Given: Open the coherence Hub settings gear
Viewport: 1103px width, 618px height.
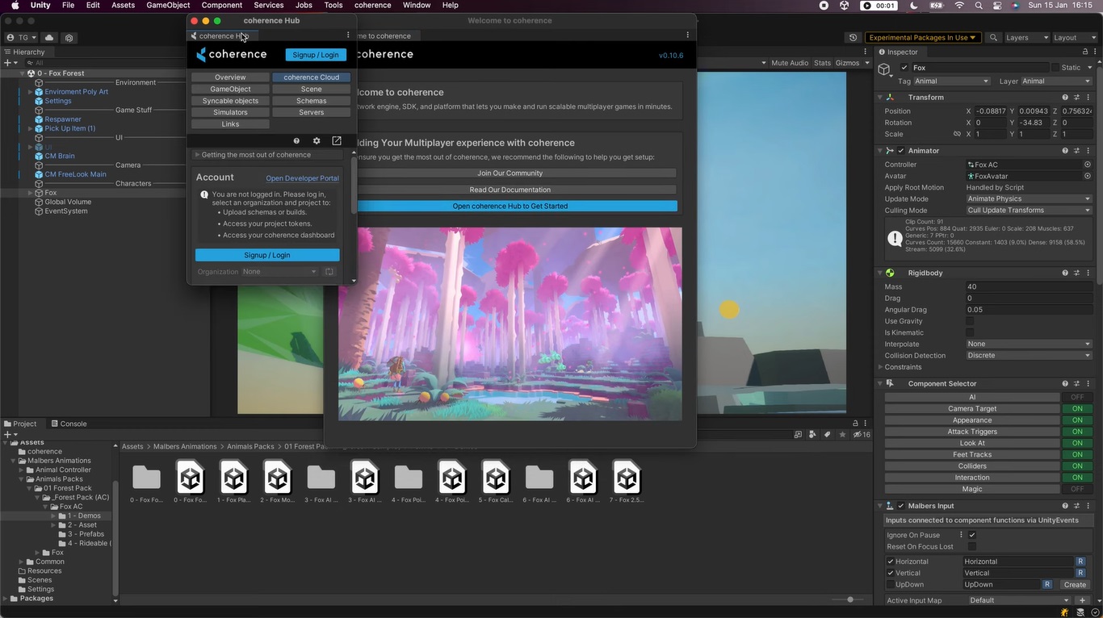Looking at the screenshot, I should (317, 140).
